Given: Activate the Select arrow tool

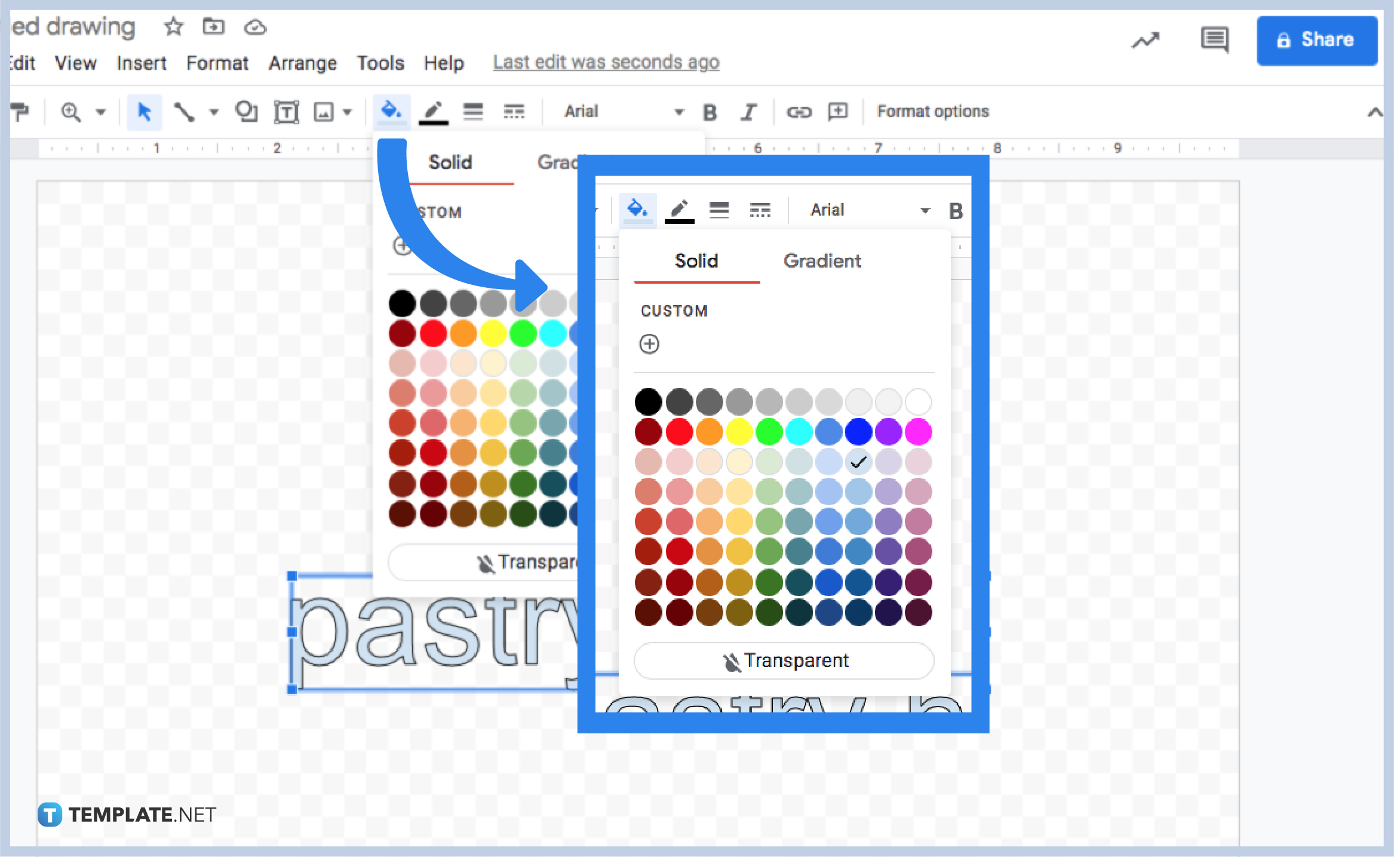Looking at the screenshot, I should 143,111.
